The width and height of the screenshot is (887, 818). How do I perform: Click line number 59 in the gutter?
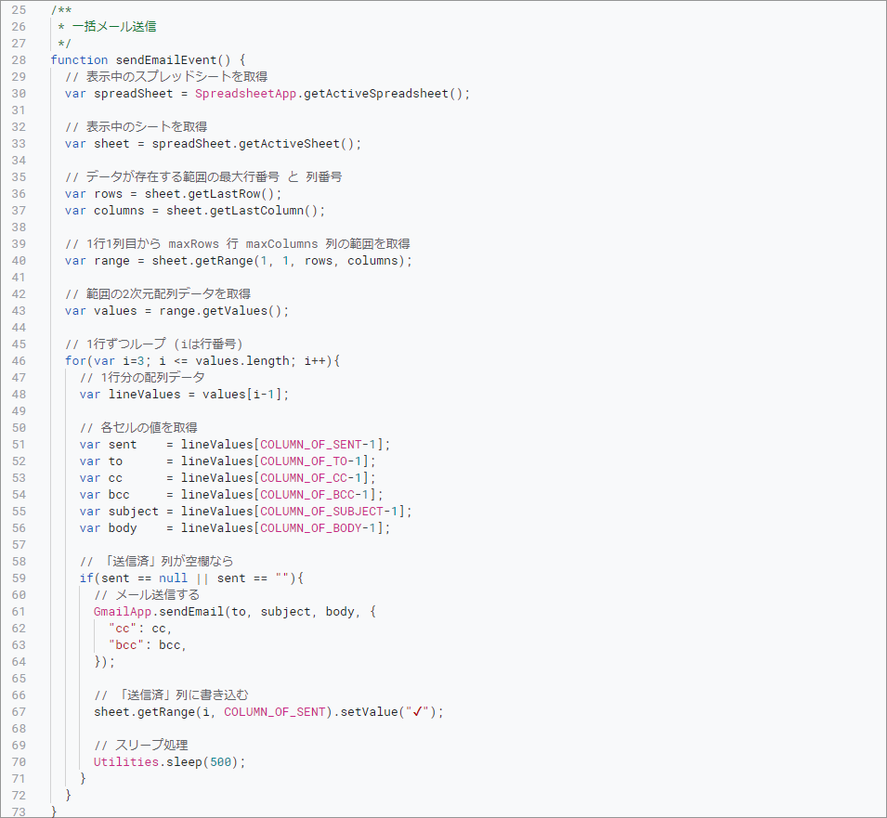[19, 578]
